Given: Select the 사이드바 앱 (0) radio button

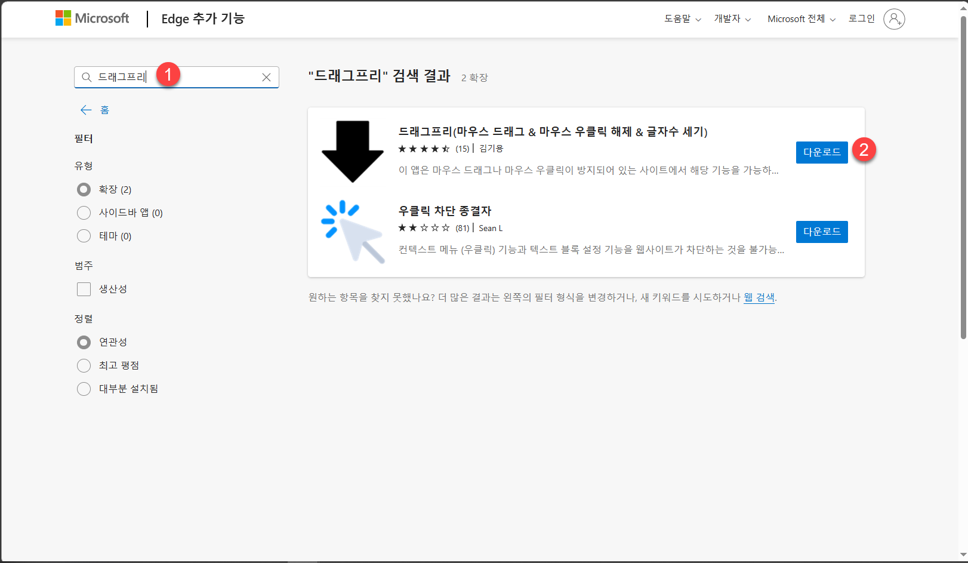Looking at the screenshot, I should 84,213.
